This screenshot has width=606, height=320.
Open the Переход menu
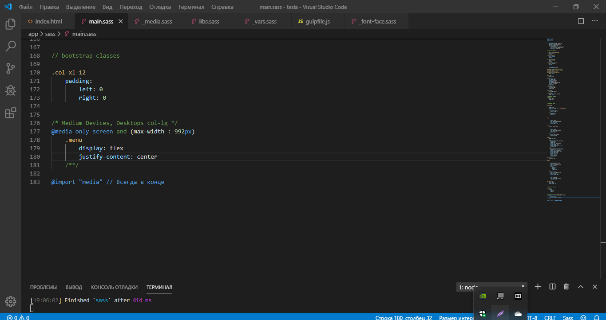point(131,7)
